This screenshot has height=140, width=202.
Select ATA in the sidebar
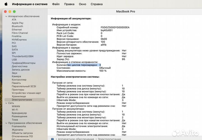pos(14,20)
